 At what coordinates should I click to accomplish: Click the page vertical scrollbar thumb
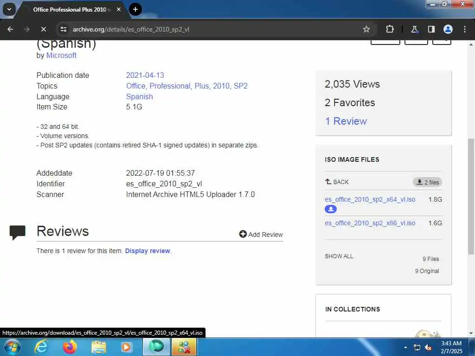471,196
